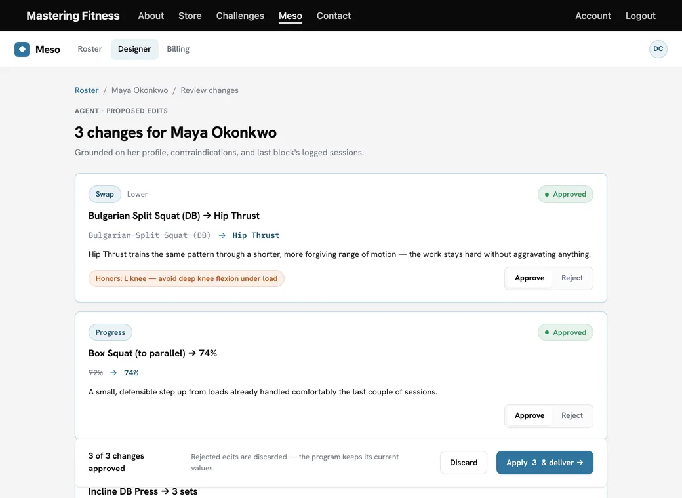Click Review changes breadcrumb text
This screenshot has width=682, height=498.
coord(210,90)
